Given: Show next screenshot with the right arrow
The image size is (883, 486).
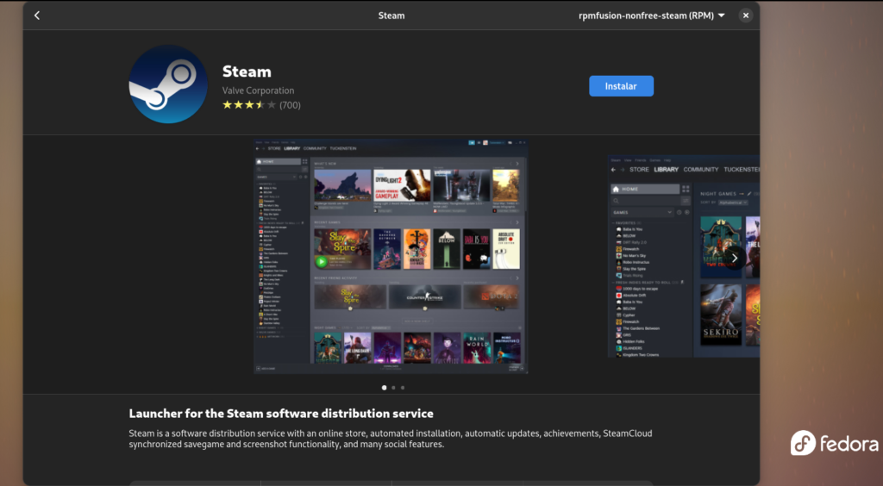Looking at the screenshot, I should 735,258.
